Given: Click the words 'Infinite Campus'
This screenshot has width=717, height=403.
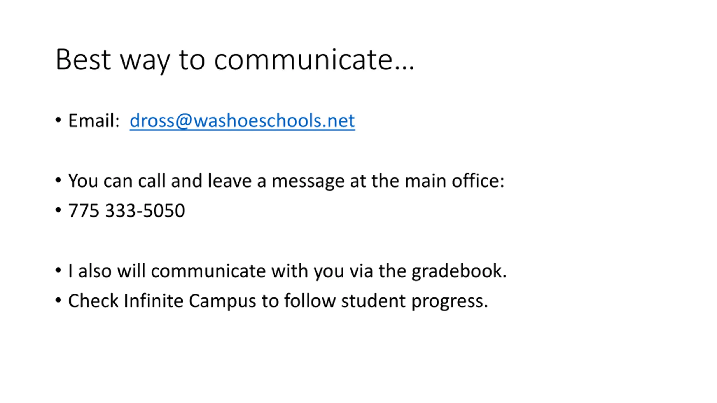Looking at the screenshot, I should point(190,301).
